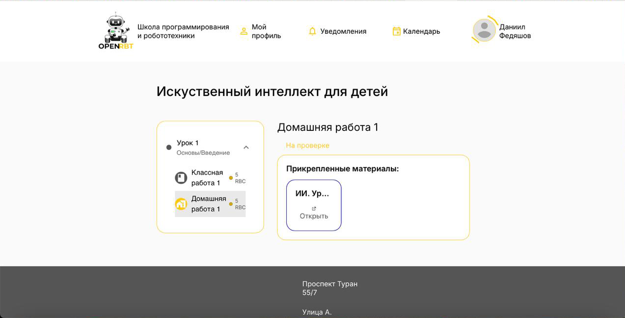625x318 pixels.
Task: Click the Классная работа 1 book icon
Action: pos(181,178)
